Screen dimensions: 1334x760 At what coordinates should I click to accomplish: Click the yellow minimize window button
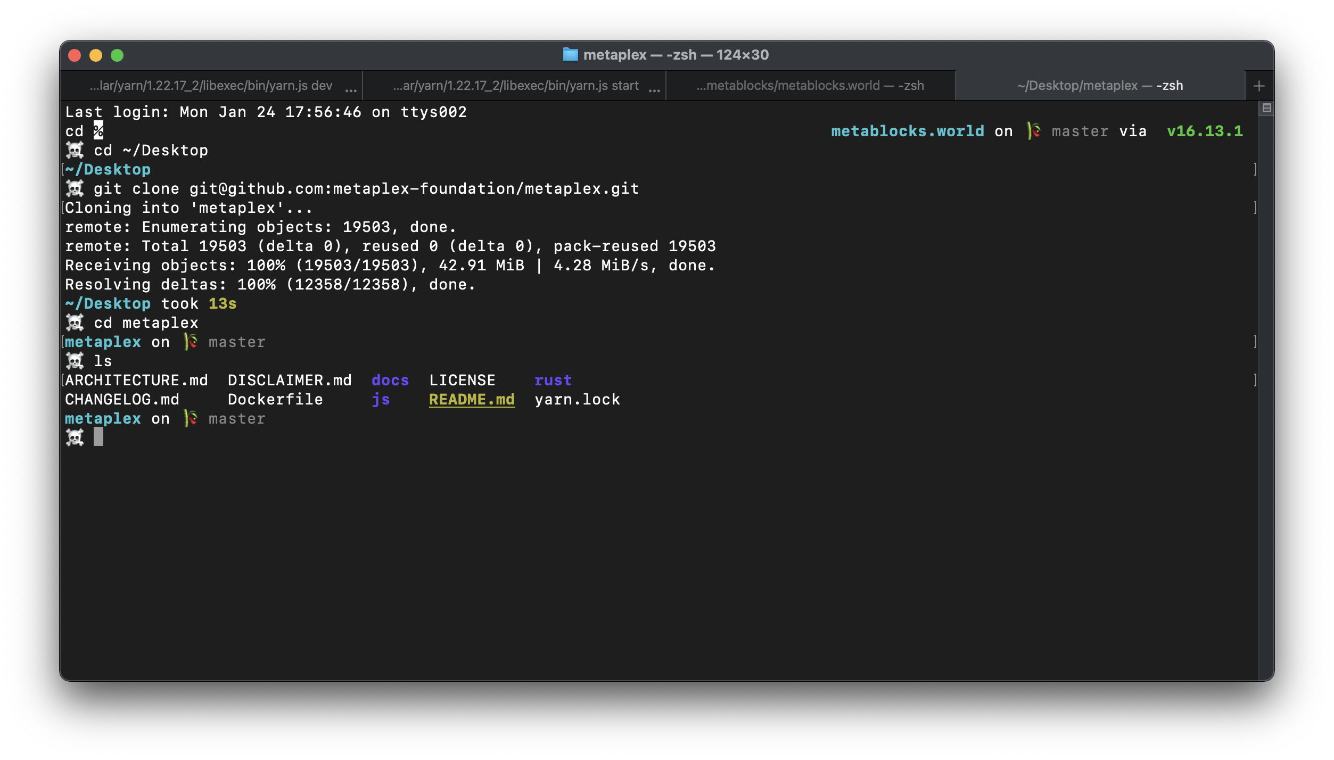(x=96, y=55)
